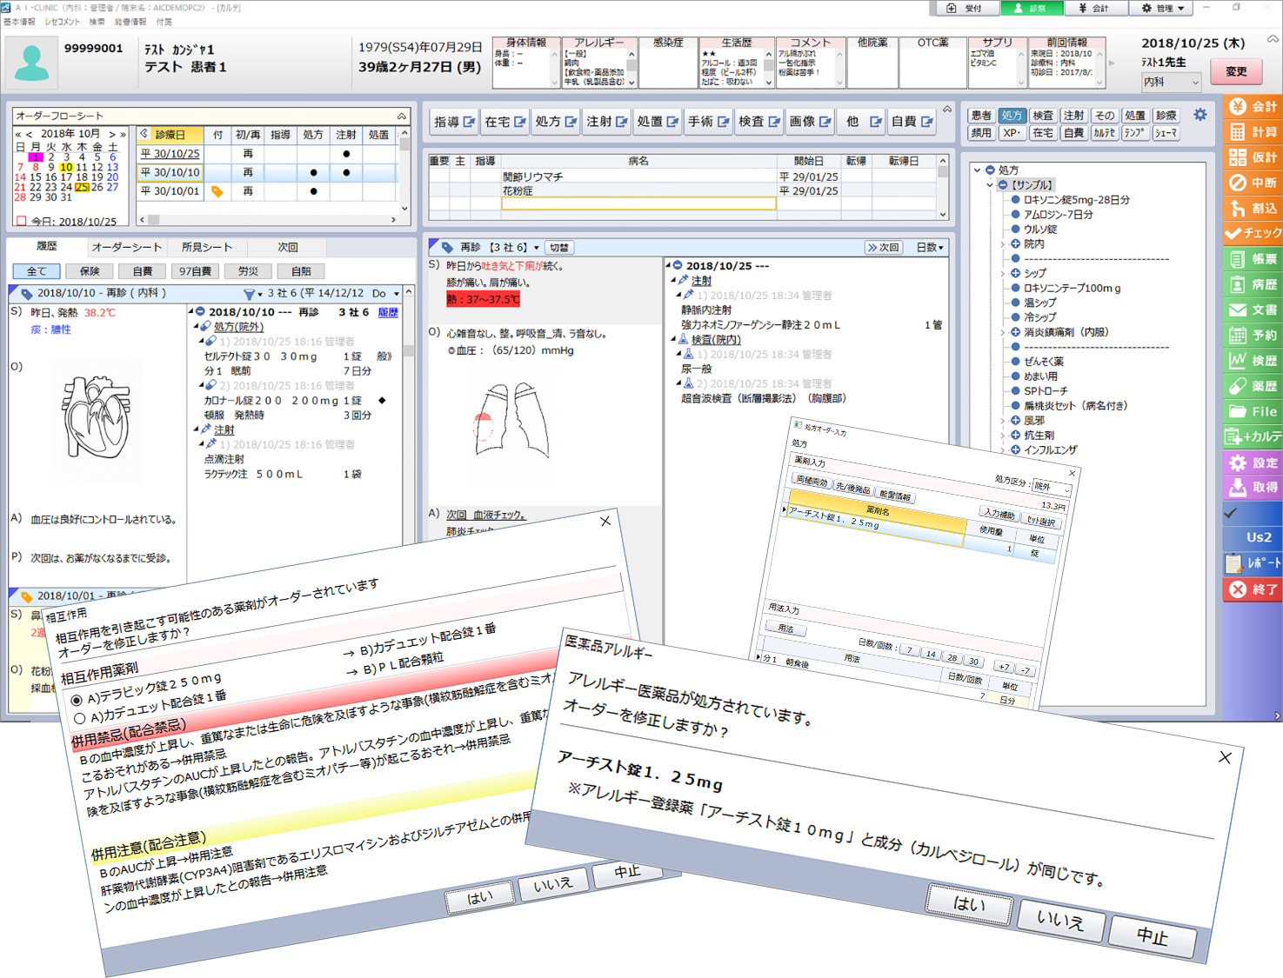Viewport: 1283px width, 978px height.
Task: Click the 検査 order entry button
Action: (758, 122)
